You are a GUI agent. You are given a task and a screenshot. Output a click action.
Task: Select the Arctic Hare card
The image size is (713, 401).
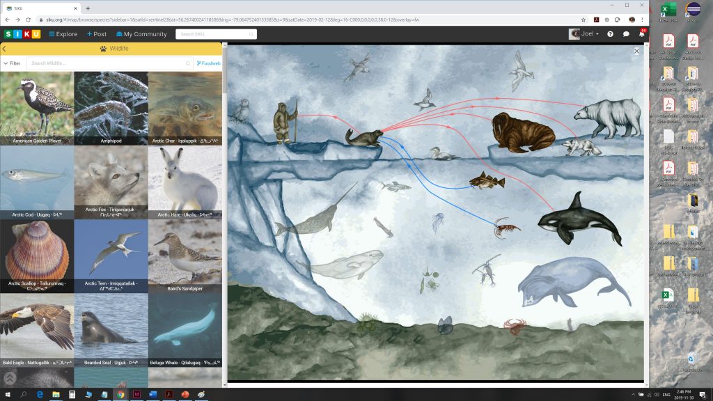tap(185, 182)
